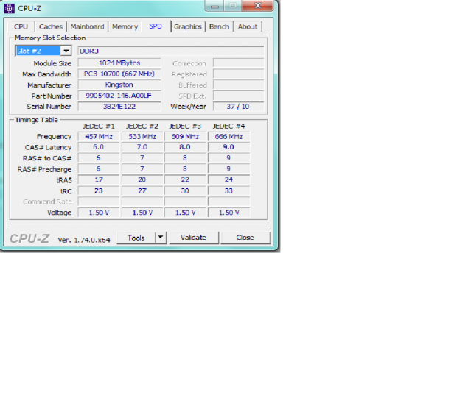Click the tRC value 23

99,190
